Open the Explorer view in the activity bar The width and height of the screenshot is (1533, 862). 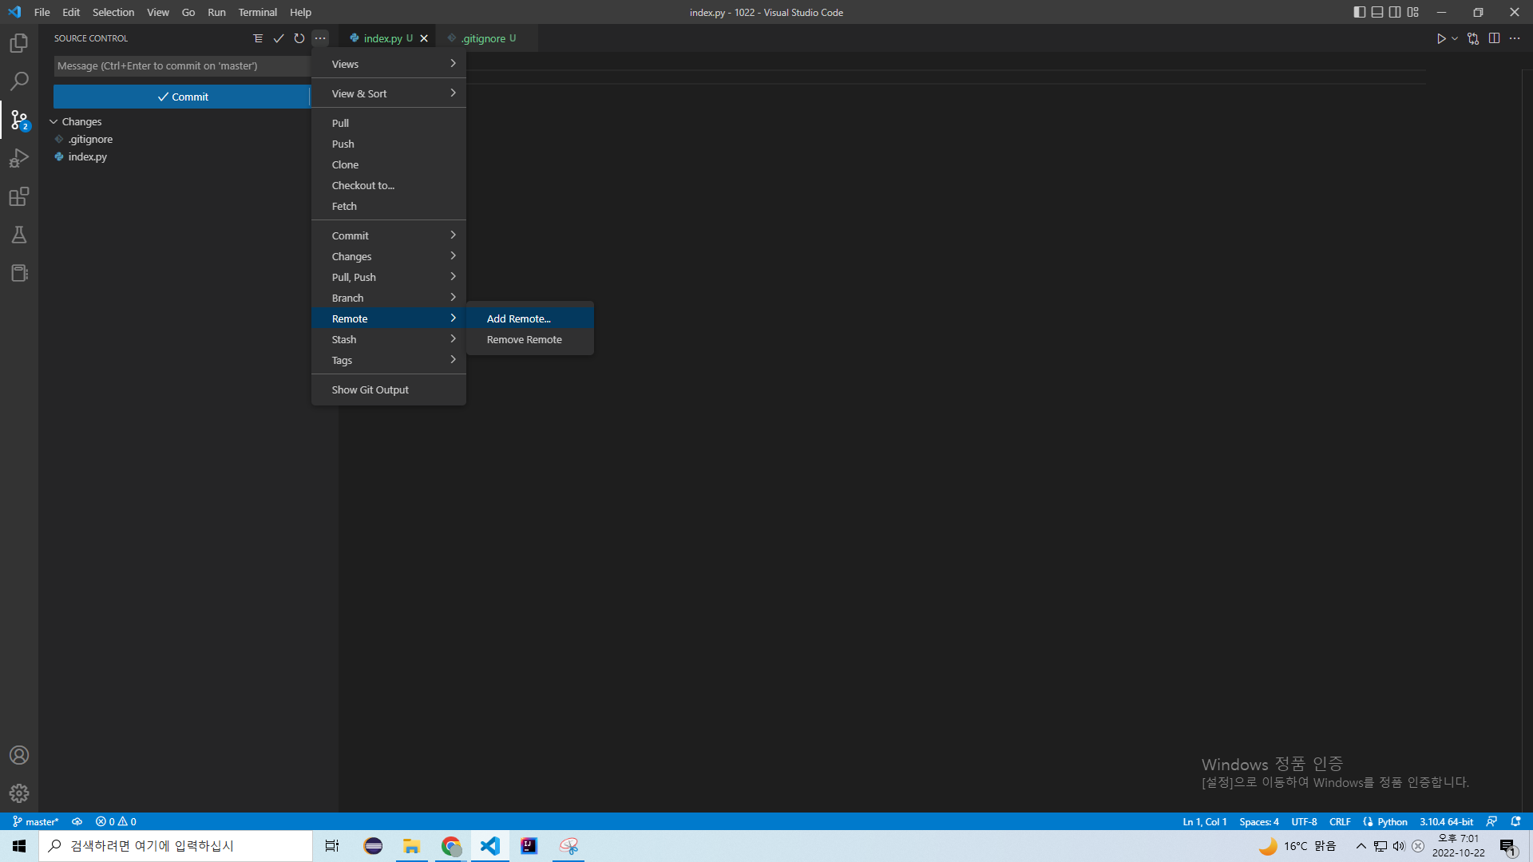[19, 43]
